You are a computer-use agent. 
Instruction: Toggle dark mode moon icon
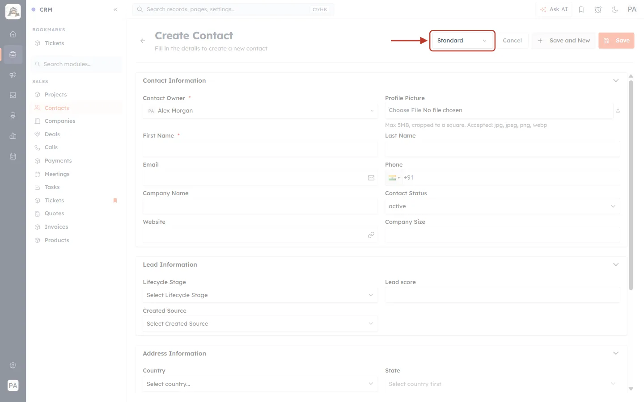click(x=615, y=9)
